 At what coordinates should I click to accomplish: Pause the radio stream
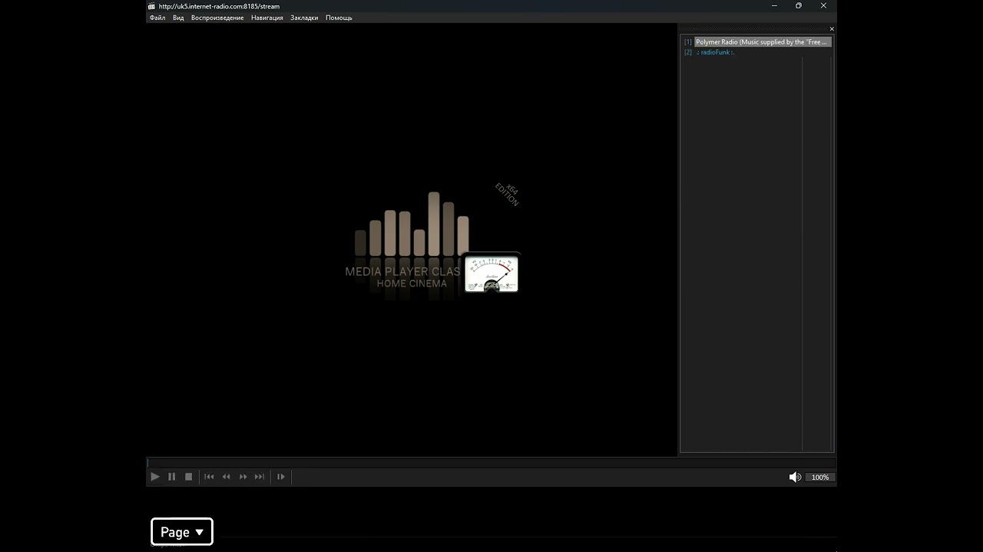tap(172, 477)
